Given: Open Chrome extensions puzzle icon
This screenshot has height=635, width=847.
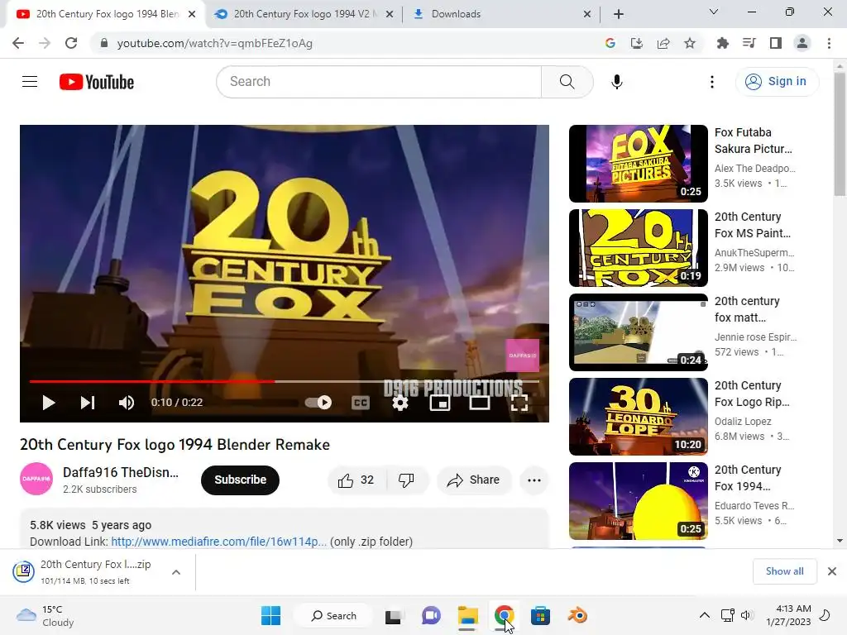Looking at the screenshot, I should point(722,43).
